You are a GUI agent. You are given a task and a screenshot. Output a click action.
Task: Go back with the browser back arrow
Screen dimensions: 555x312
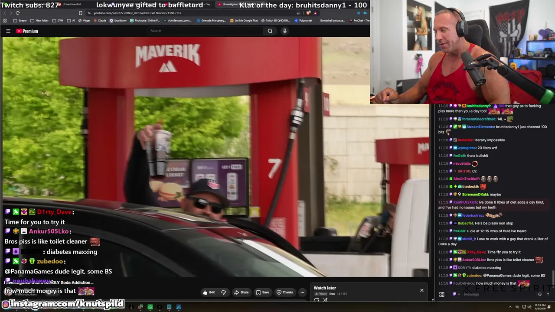5,13
